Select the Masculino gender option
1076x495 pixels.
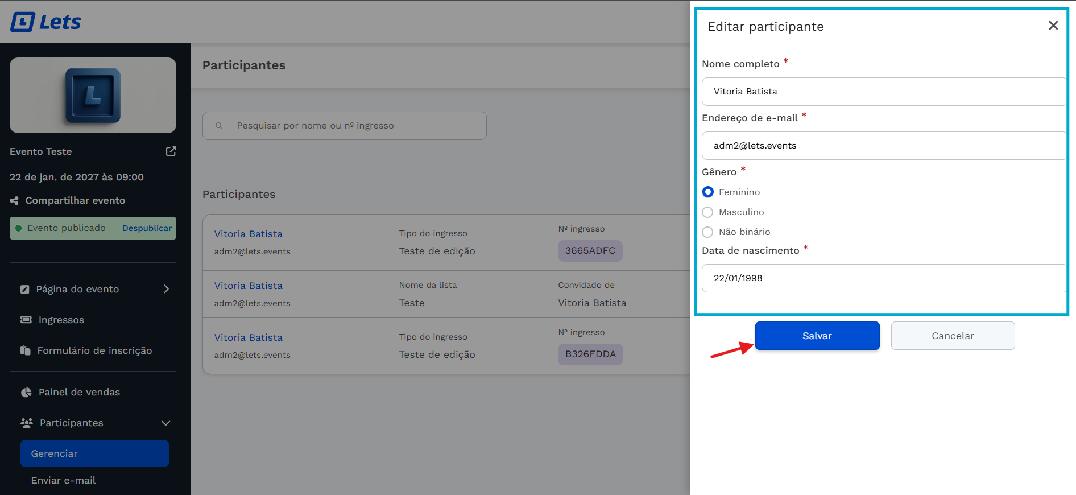[708, 212]
